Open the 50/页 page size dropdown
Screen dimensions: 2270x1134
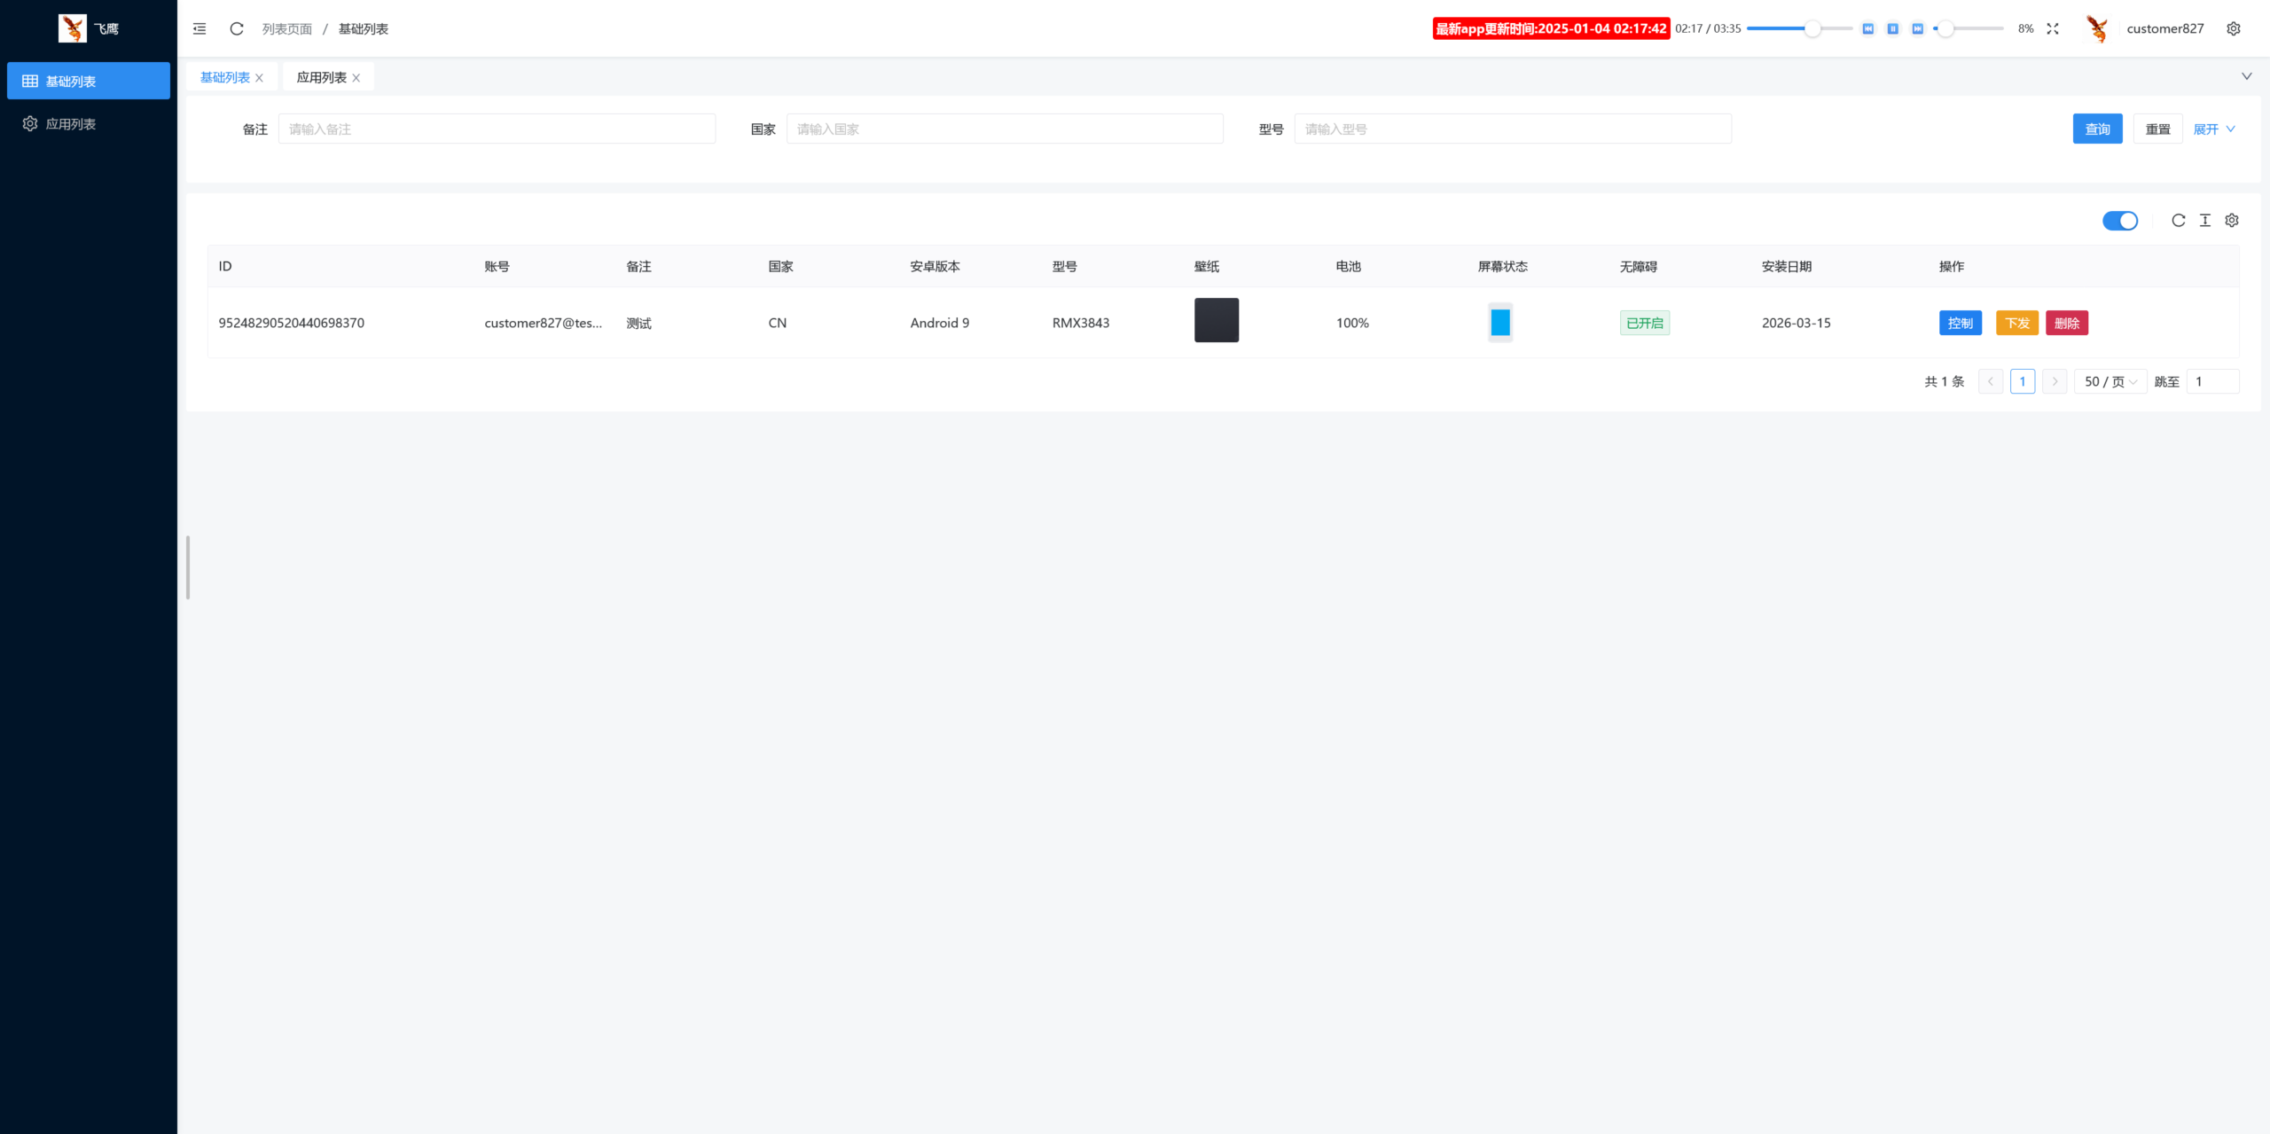click(x=2110, y=381)
